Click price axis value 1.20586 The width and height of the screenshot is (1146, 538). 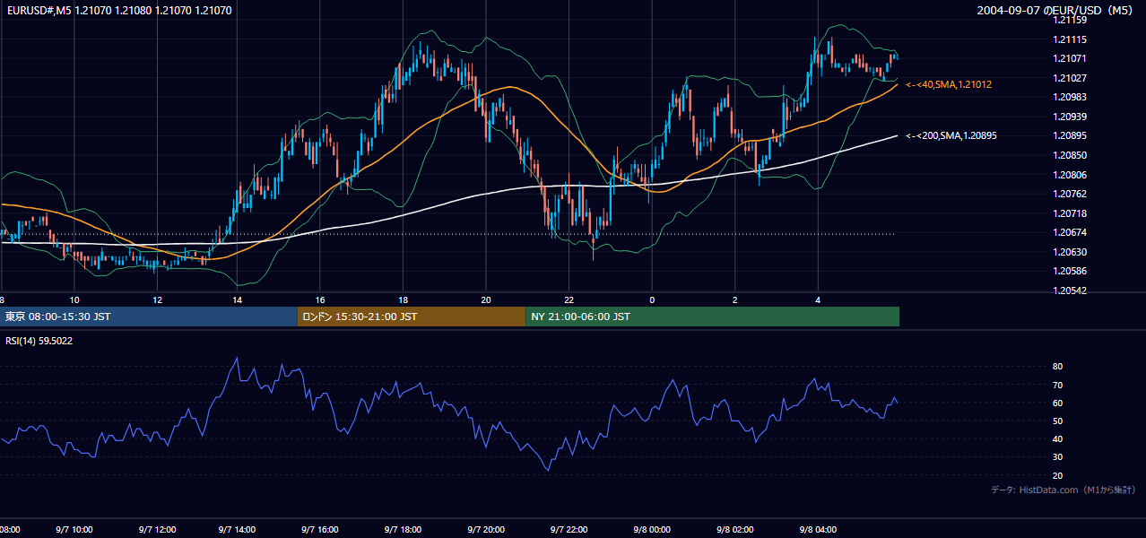pos(1071,271)
